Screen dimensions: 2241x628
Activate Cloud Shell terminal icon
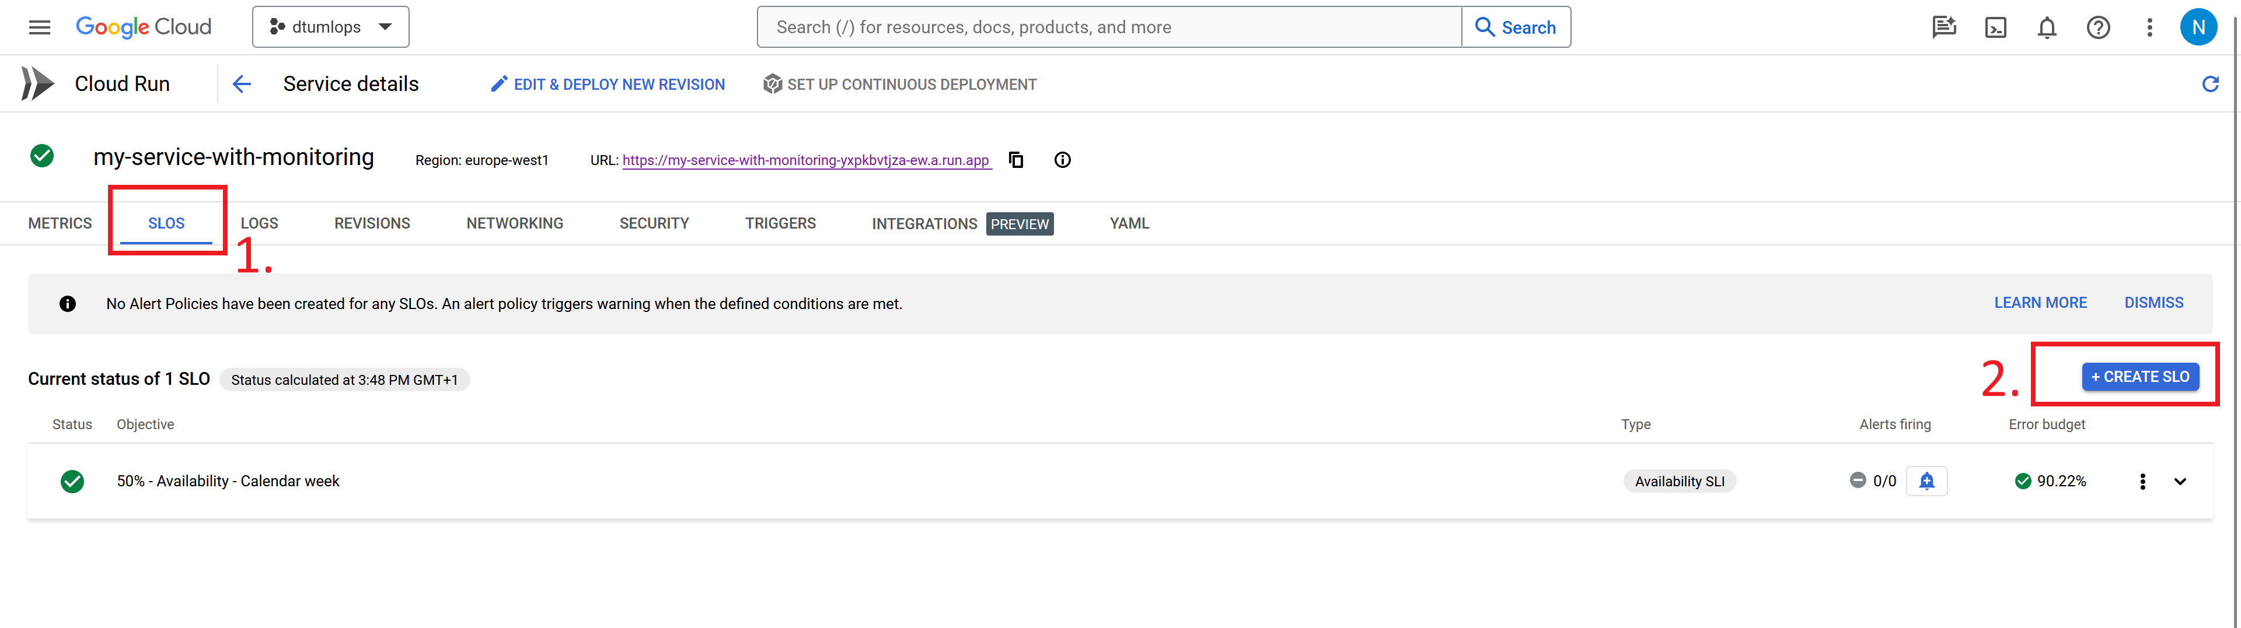(x=1996, y=28)
